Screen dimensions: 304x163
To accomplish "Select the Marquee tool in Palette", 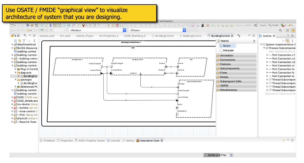I will (228, 50).
